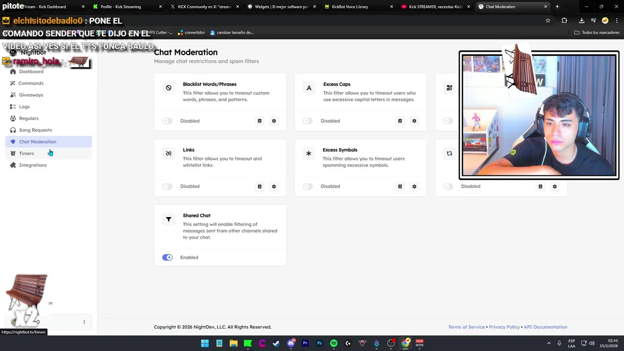Click the Blacklist blocked-circle icon
Viewport: 624px width, 351px height.
[x=169, y=88]
